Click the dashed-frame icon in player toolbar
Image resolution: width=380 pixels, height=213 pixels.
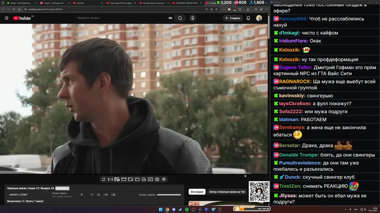(x=137, y=179)
